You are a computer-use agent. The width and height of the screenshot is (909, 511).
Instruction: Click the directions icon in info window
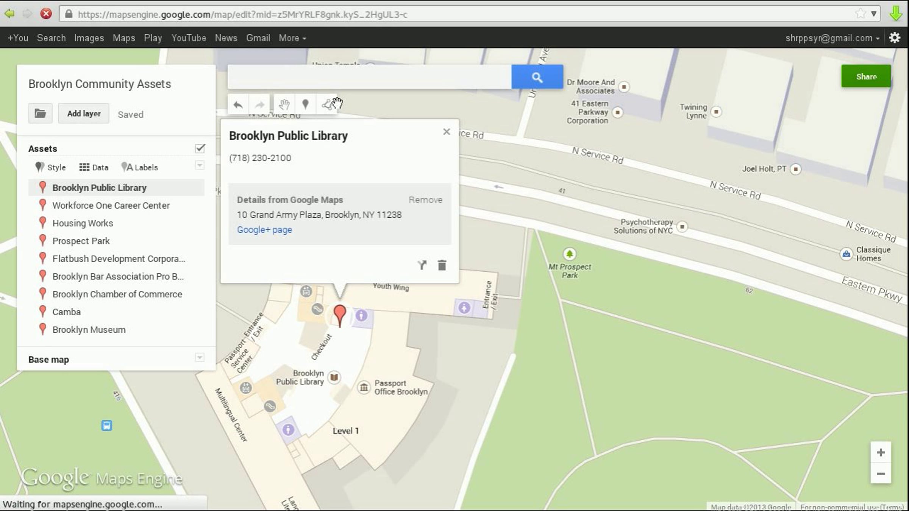(422, 265)
